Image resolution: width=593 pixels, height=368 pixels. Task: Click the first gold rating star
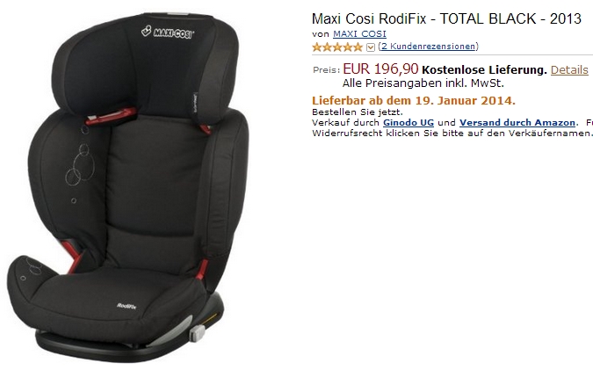tap(317, 47)
